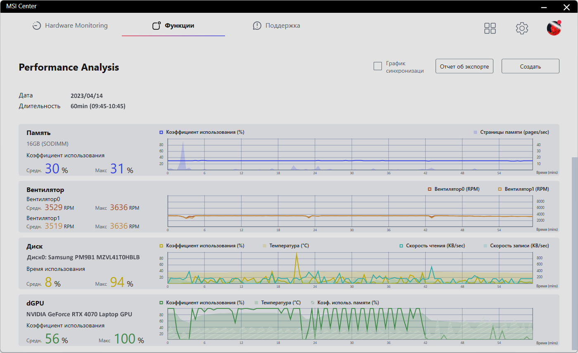The height and width of the screenshot is (353, 578).
Task: Click the Hardware Monitoring gauge icon
Action: (x=37, y=26)
